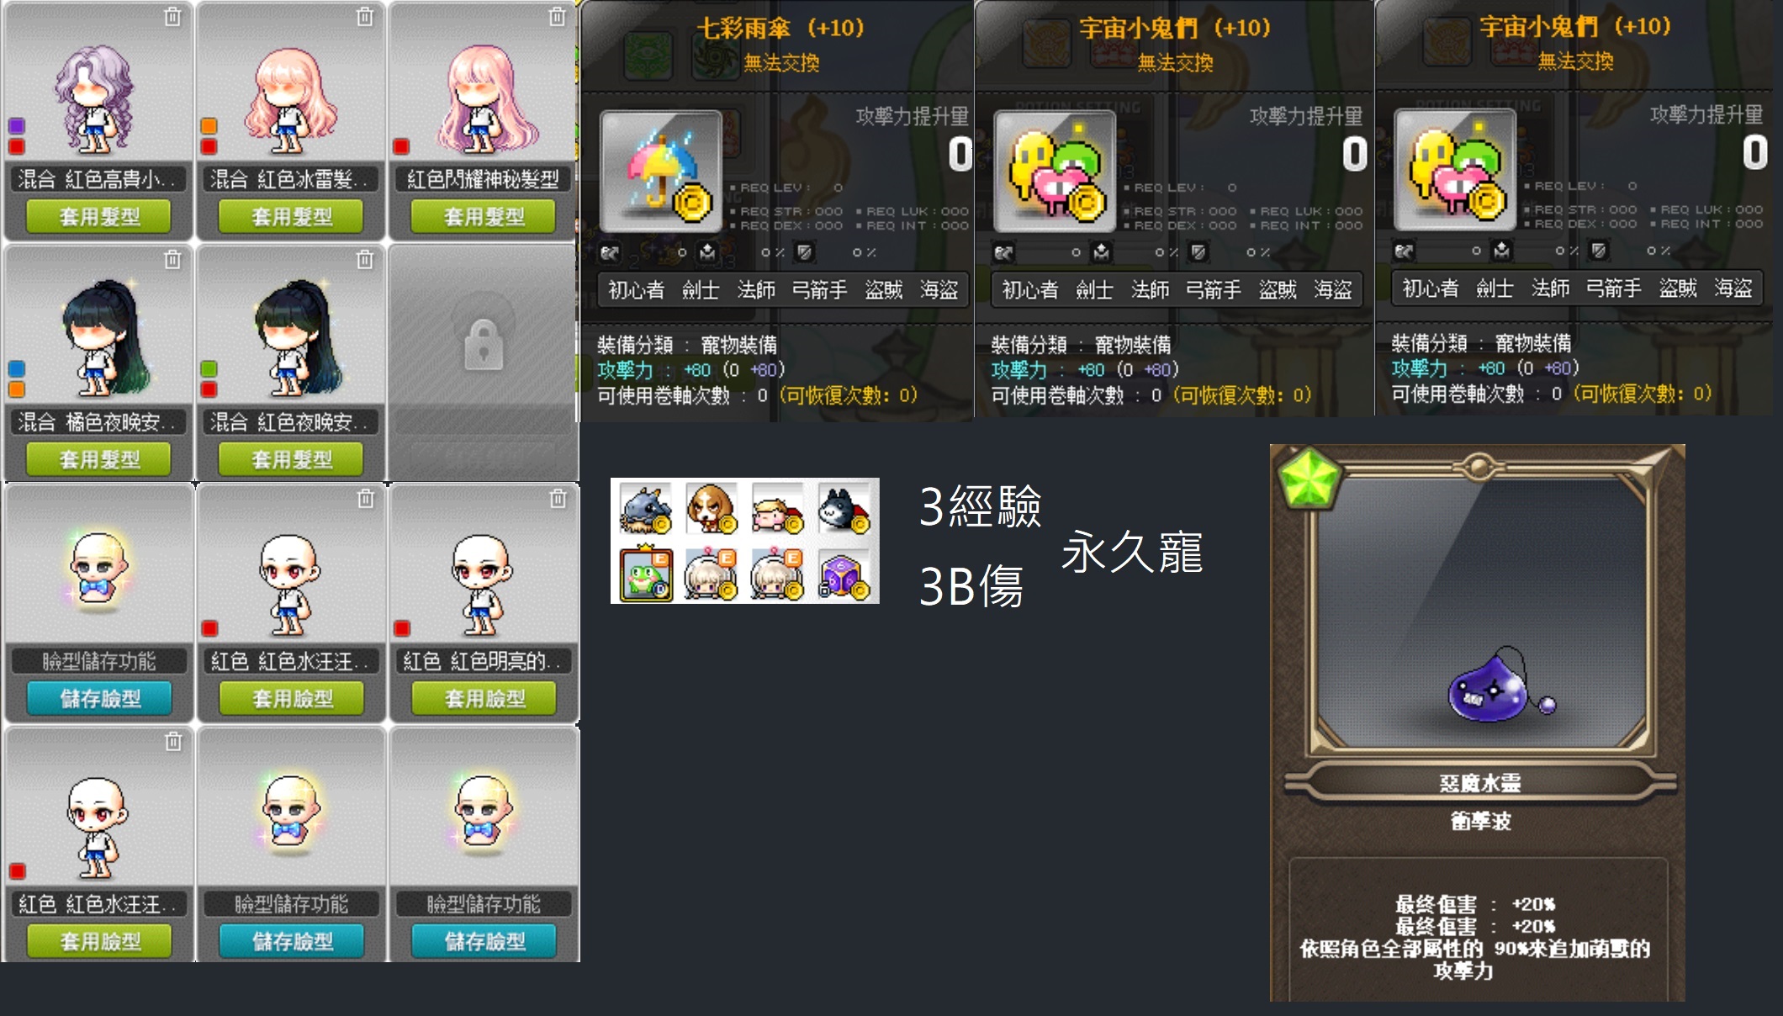Delete the 紅色 紅色明亮的 saved face

tap(558, 499)
